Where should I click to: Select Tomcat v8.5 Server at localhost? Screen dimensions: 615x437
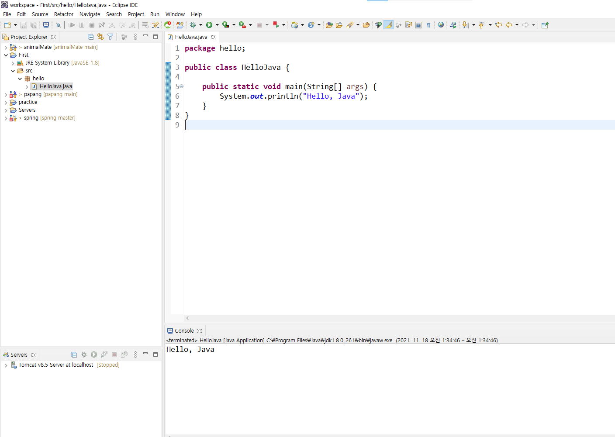(x=55, y=365)
